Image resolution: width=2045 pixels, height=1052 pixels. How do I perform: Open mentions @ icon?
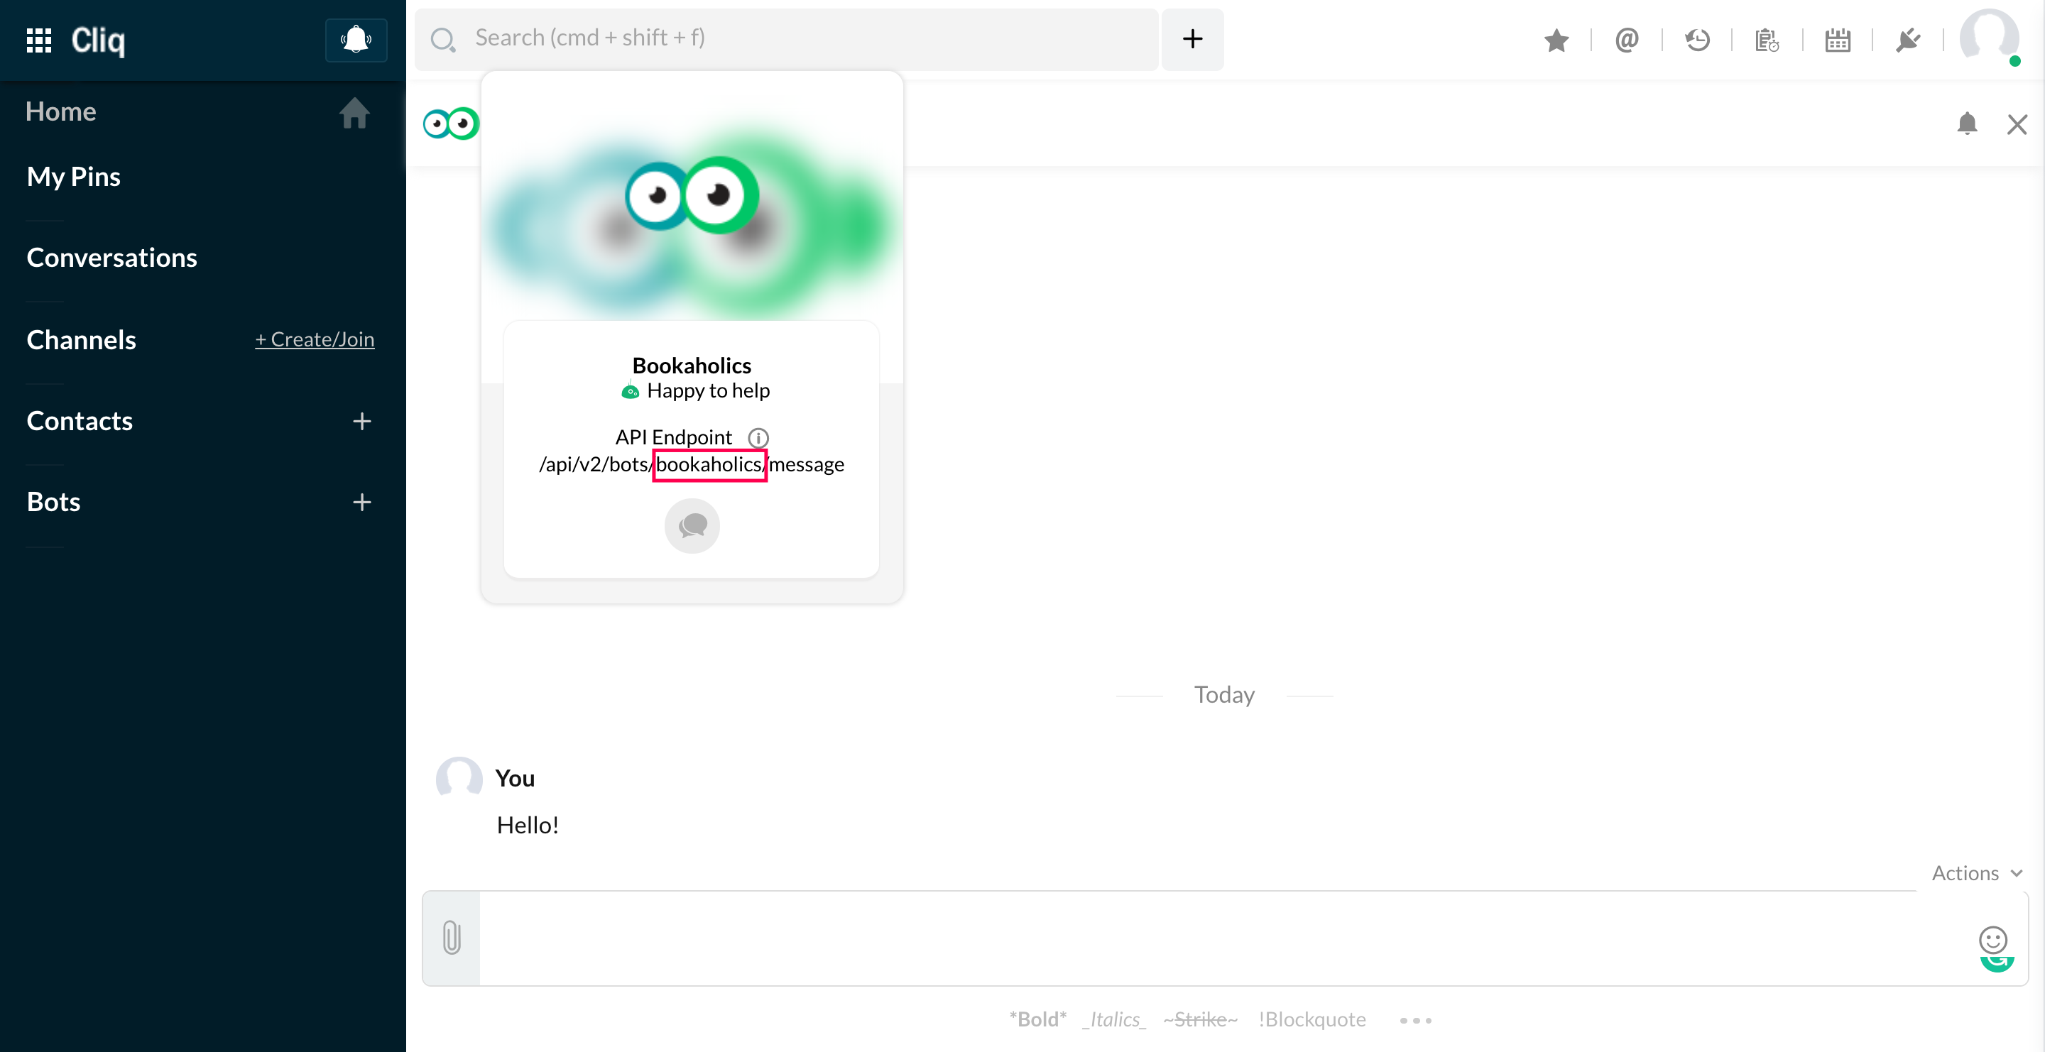coord(1627,40)
